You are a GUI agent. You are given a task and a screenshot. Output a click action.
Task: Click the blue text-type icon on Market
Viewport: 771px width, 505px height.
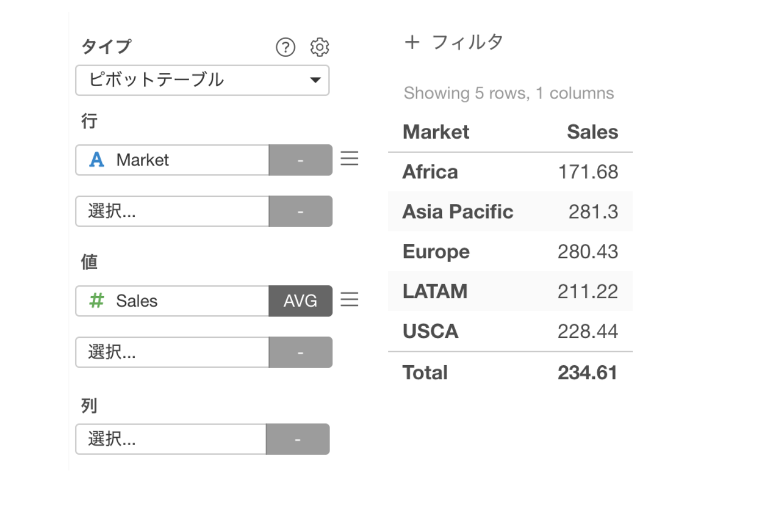97,160
